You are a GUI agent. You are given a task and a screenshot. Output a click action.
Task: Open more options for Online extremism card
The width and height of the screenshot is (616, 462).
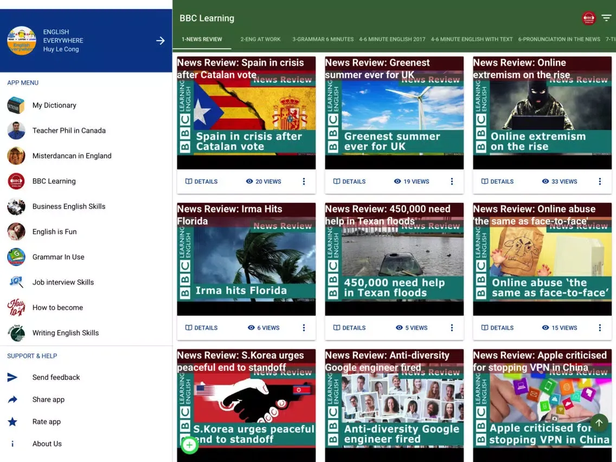click(600, 182)
